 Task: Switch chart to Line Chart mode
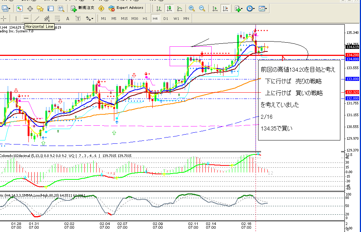pyautogui.click(x=180, y=9)
